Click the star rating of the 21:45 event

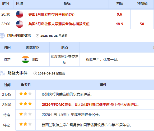point(25,94)
